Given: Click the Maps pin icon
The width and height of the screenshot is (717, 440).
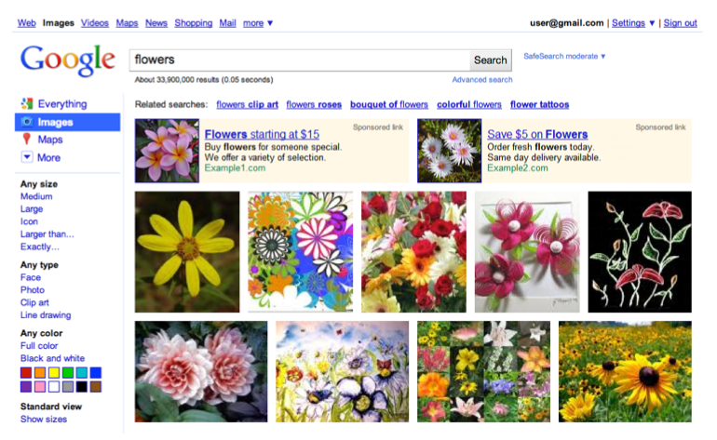Looking at the screenshot, I should tap(26, 139).
